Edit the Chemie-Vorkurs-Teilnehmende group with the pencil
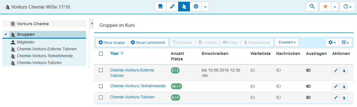Screen dimensions: 357x107 [336, 86]
